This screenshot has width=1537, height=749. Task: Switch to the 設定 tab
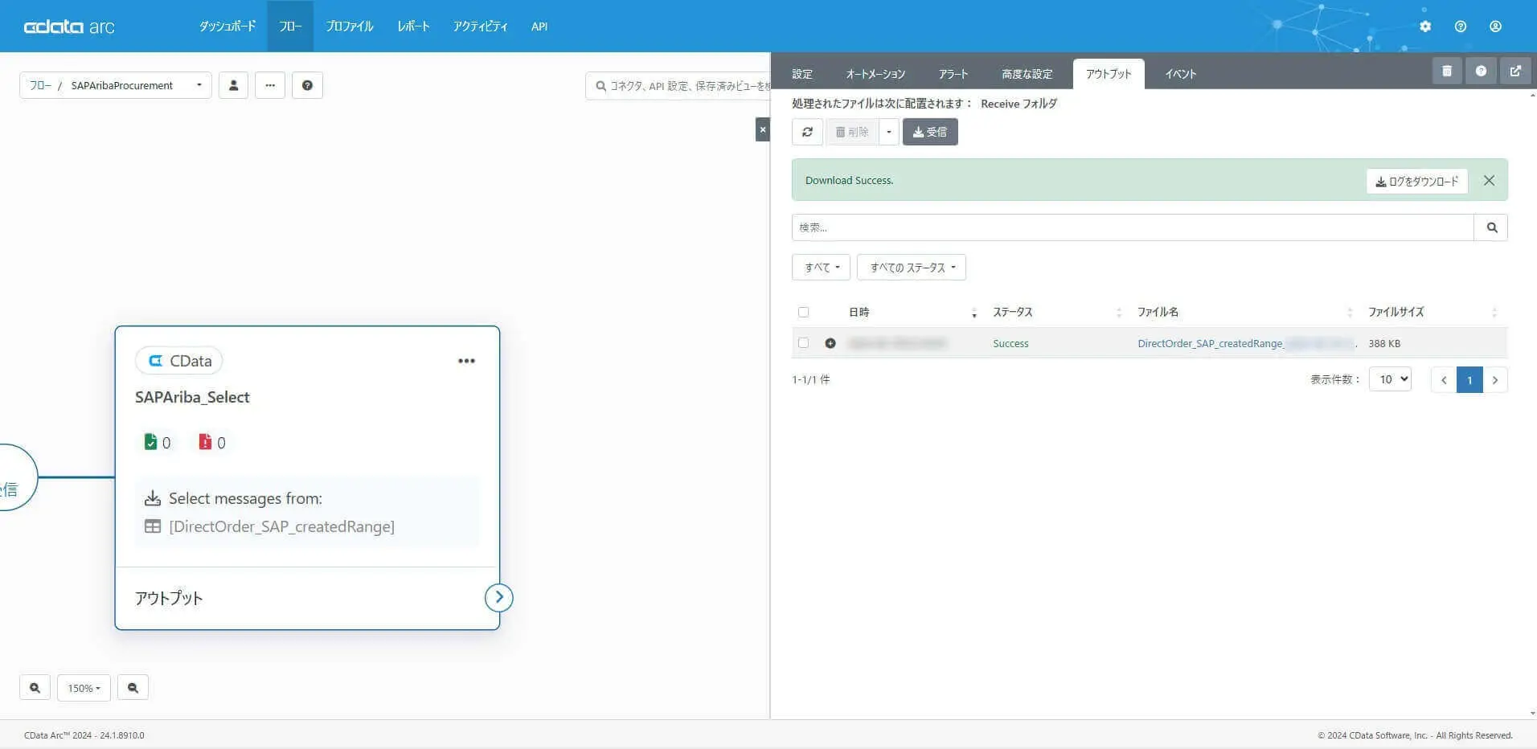point(802,74)
